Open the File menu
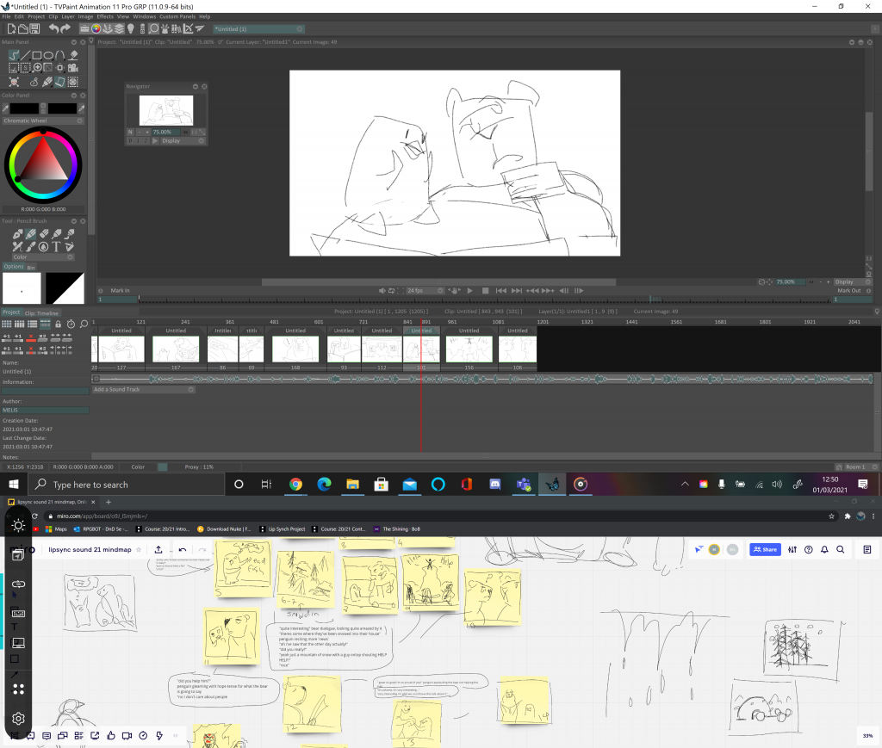 [6, 17]
